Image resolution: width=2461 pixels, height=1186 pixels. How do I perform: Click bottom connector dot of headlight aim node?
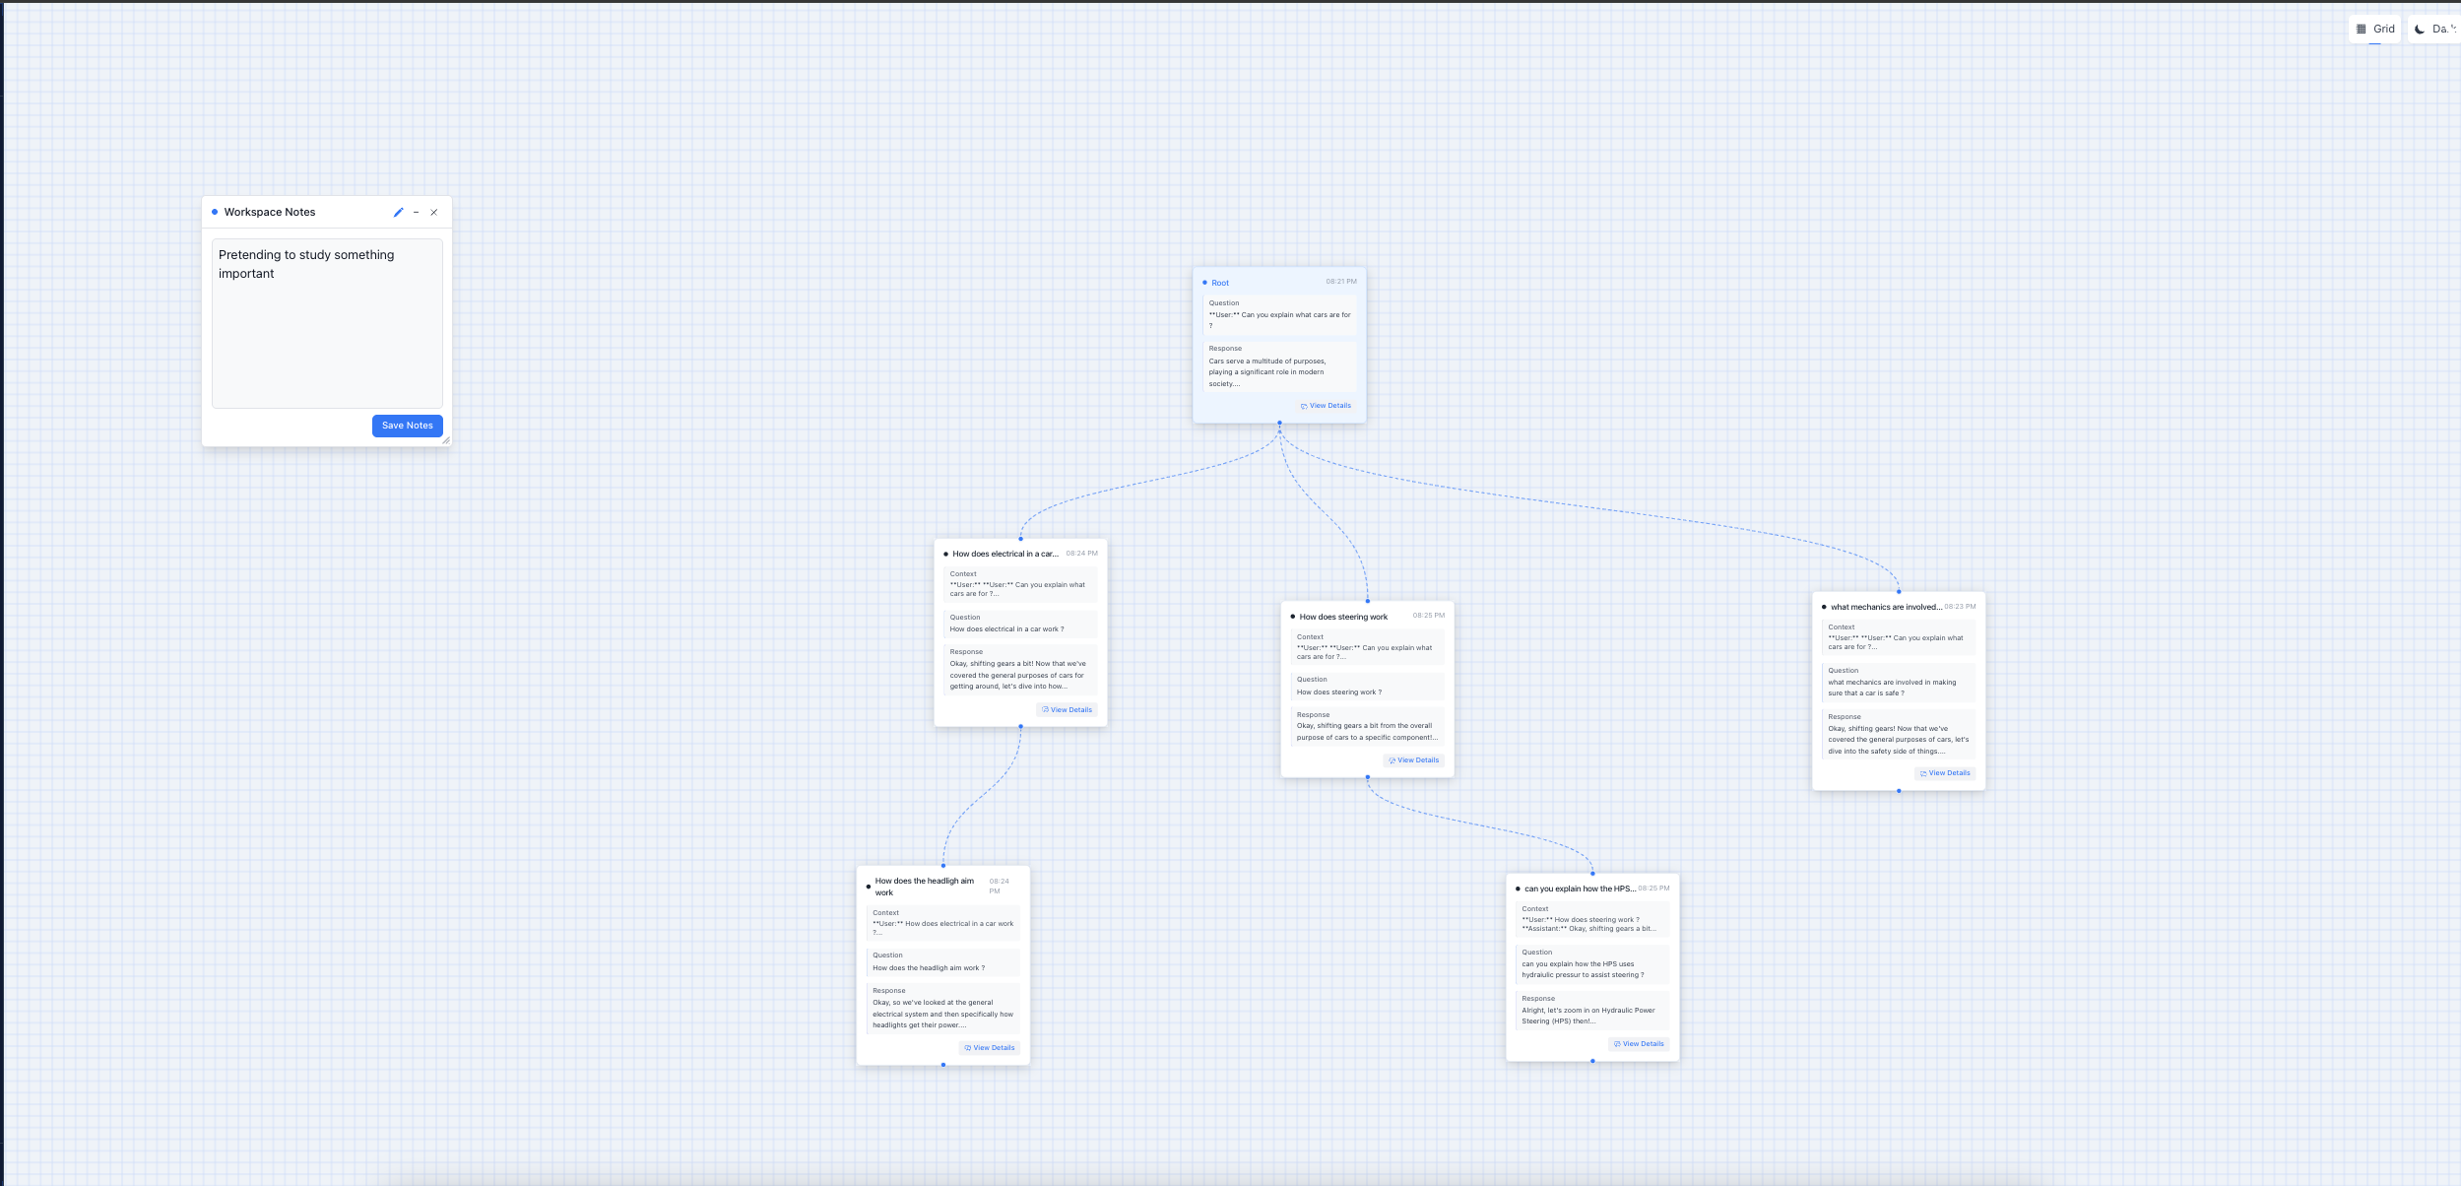(x=943, y=1065)
